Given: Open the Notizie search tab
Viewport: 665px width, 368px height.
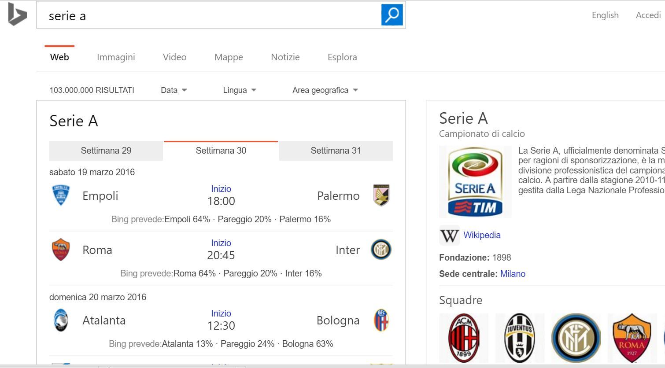Looking at the screenshot, I should pos(285,57).
